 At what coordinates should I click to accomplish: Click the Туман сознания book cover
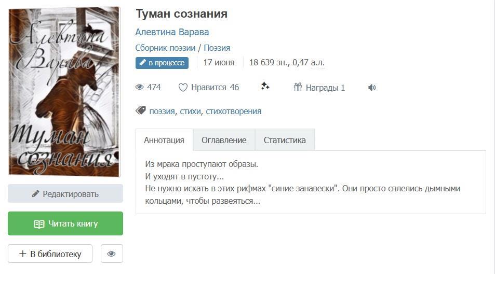(x=64, y=91)
